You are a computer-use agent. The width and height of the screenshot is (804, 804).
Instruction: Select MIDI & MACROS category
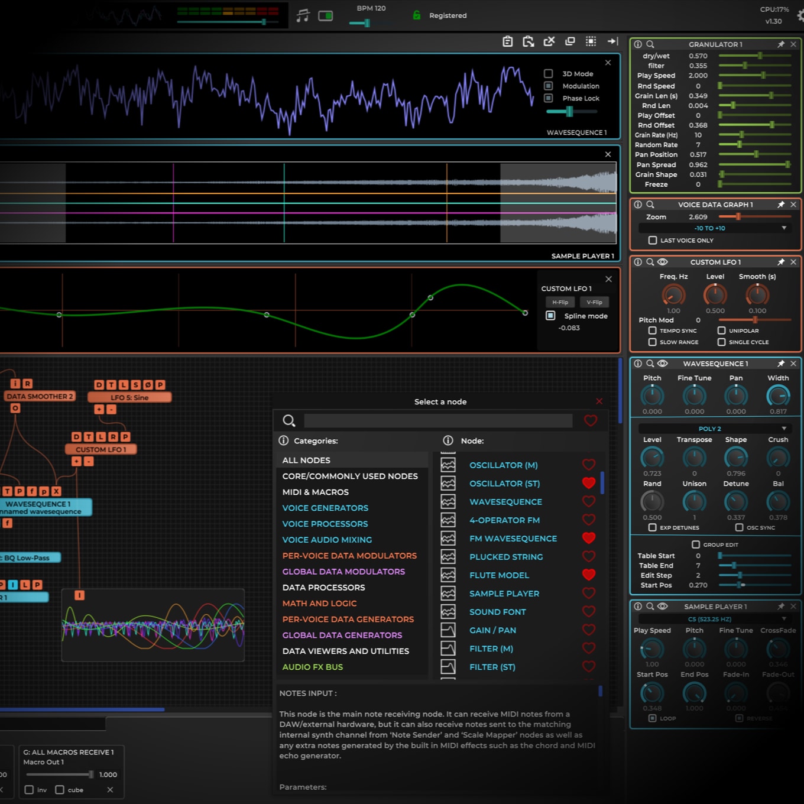point(352,492)
